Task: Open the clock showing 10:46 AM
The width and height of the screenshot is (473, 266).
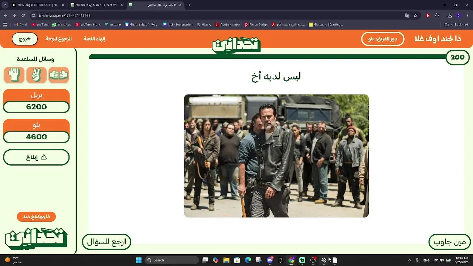Action: coord(462,260)
